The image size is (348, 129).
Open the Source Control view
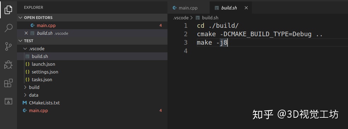(x=8, y=46)
